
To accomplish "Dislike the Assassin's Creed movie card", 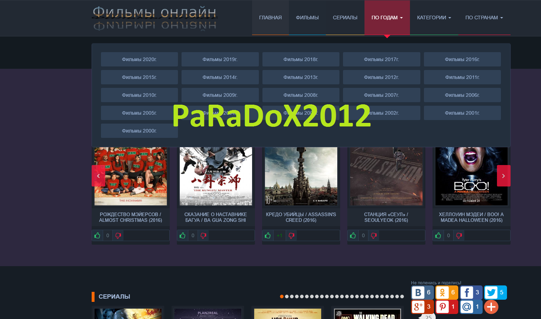I will (291, 235).
